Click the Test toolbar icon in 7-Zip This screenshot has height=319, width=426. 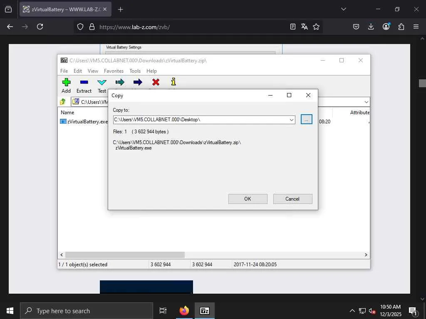102,82
